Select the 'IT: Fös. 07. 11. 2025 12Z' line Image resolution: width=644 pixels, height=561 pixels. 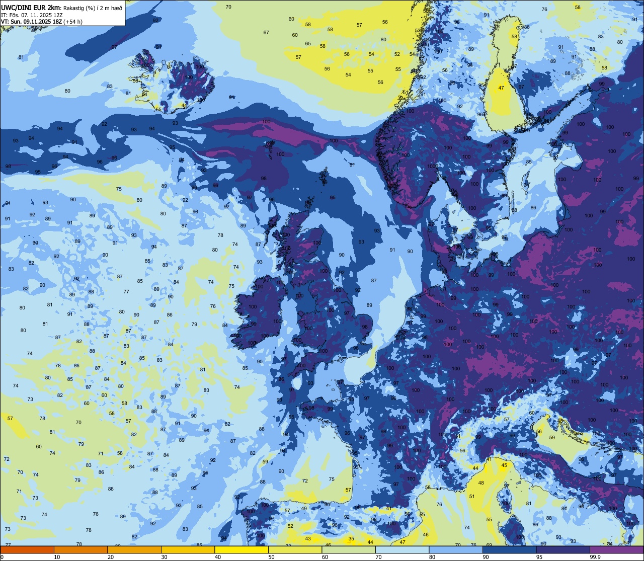tap(32, 15)
